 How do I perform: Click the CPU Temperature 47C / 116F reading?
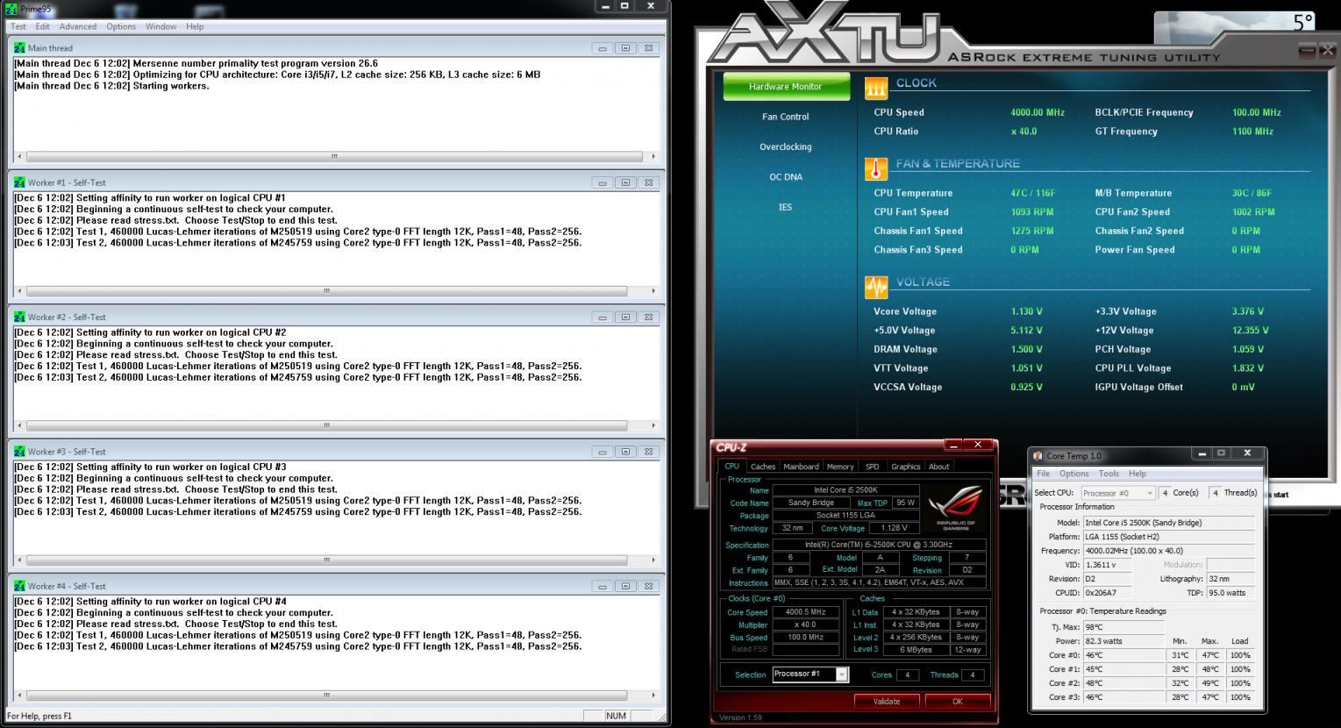tap(1033, 193)
